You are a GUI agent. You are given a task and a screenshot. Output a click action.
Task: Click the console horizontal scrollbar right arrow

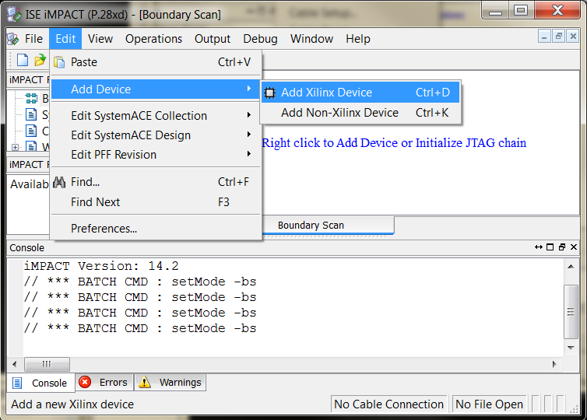tap(555, 364)
